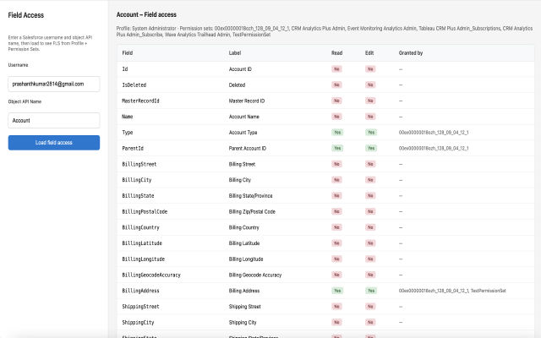
Task: Select the ShippingCity field cell
Action: 138,323
